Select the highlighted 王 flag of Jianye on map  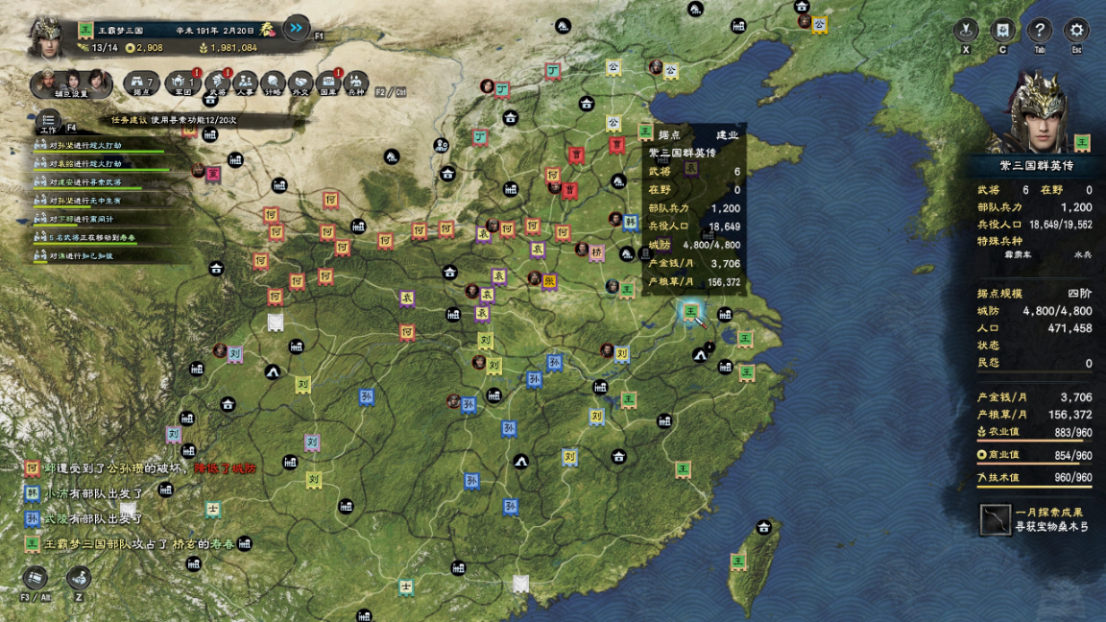coord(691,312)
